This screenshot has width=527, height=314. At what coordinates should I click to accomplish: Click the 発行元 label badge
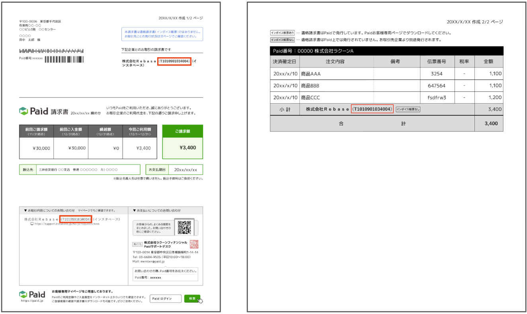pos(138,245)
